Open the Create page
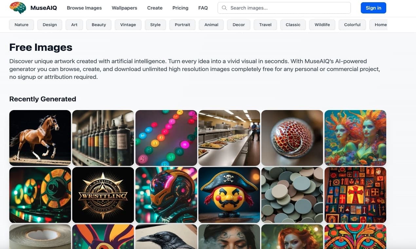416x249 pixels. 155,8
